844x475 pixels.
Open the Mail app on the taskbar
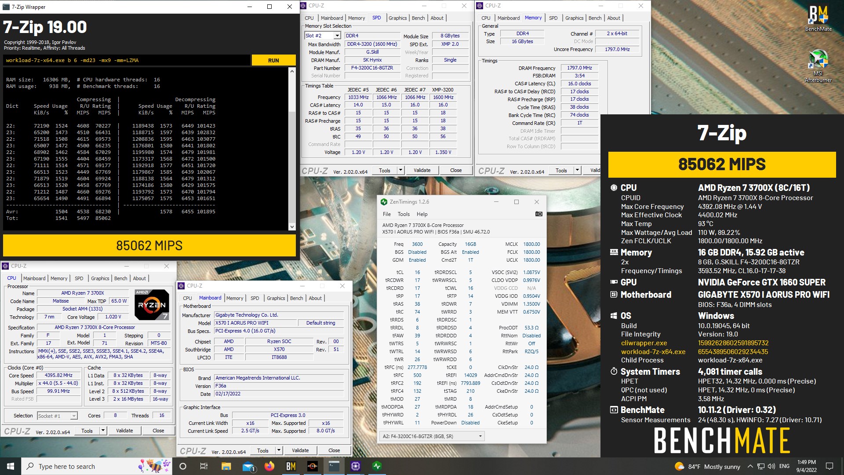pos(248,466)
